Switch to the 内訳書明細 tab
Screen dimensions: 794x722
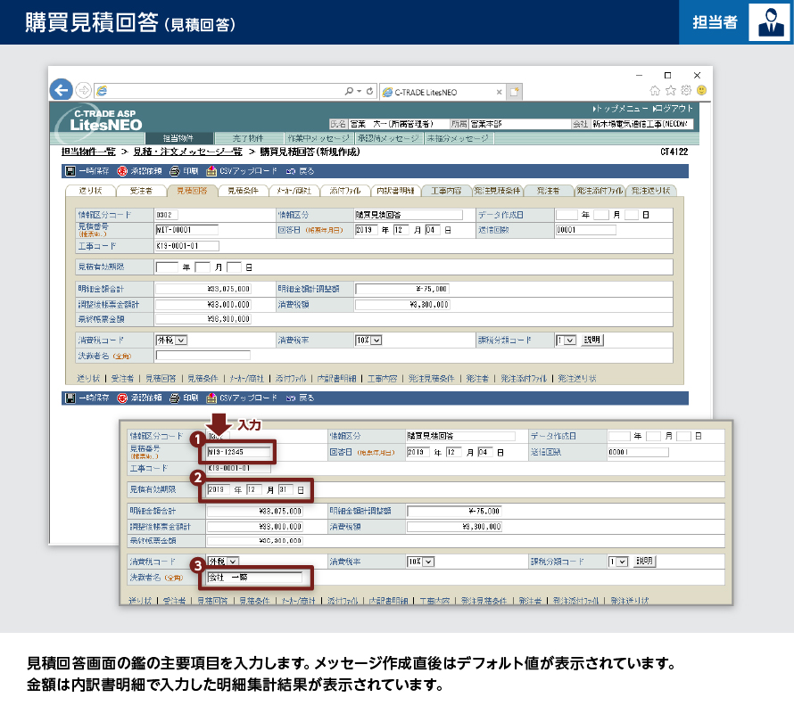[393, 191]
